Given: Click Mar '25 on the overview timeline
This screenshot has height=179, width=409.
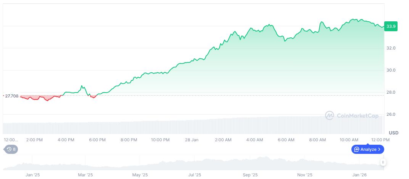Looking at the screenshot, I should (x=85, y=175).
